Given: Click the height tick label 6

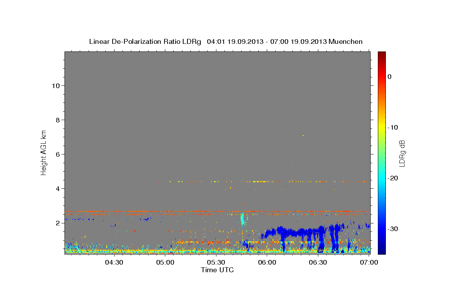Looking at the screenshot, I should click(58, 154).
